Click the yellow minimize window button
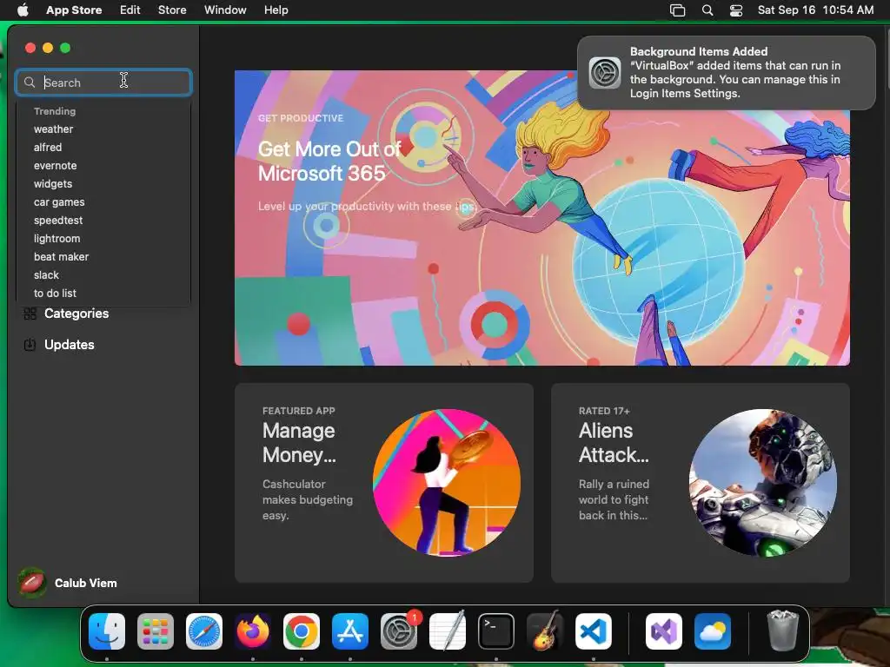The image size is (890, 667). tap(48, 49)
